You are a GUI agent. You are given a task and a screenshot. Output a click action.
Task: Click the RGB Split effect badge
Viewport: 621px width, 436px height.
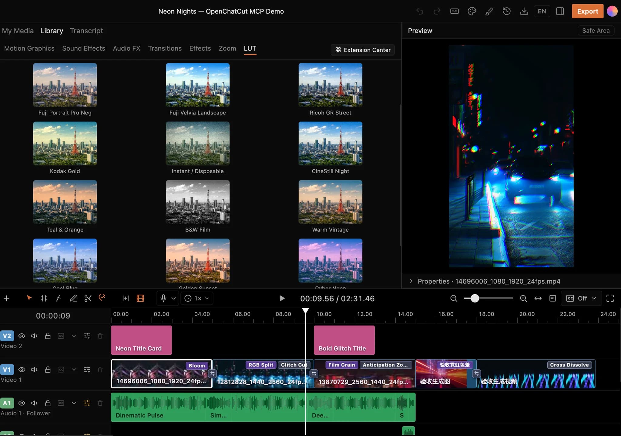coord(261,365)
